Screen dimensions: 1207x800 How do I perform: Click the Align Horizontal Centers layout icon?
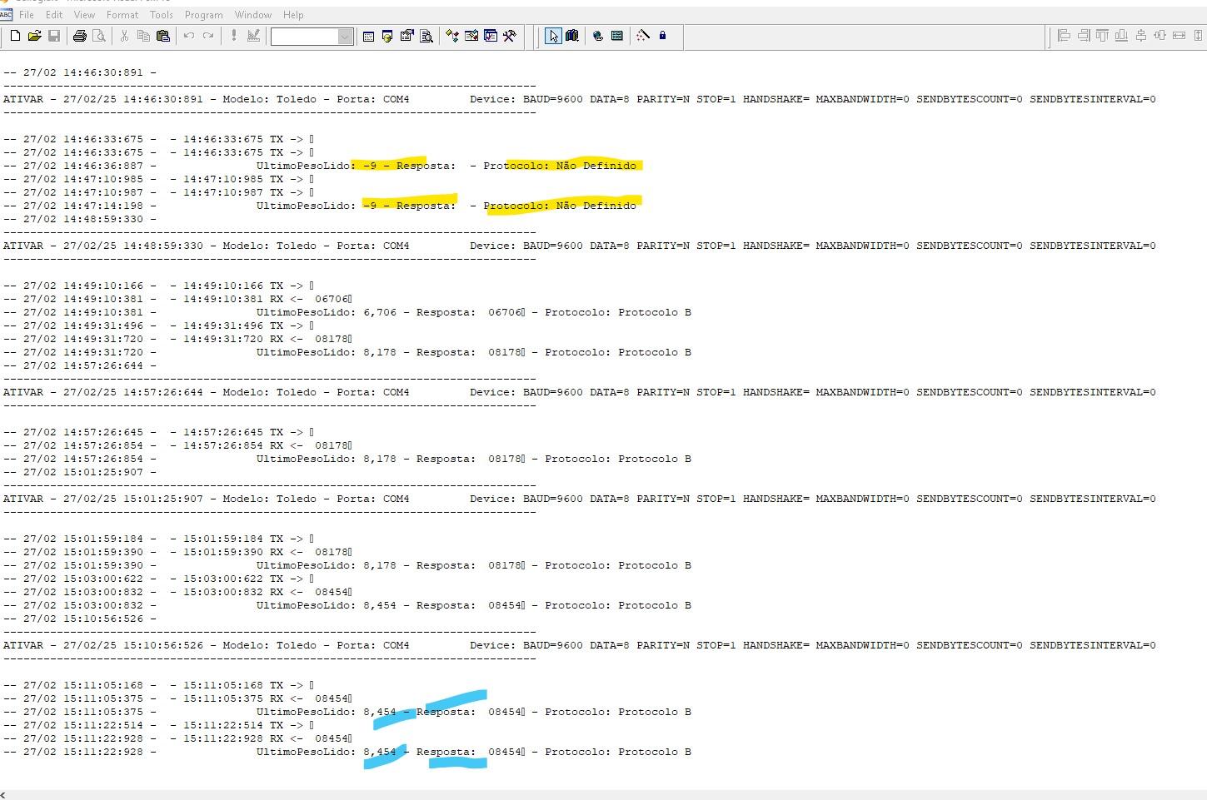1160,36
